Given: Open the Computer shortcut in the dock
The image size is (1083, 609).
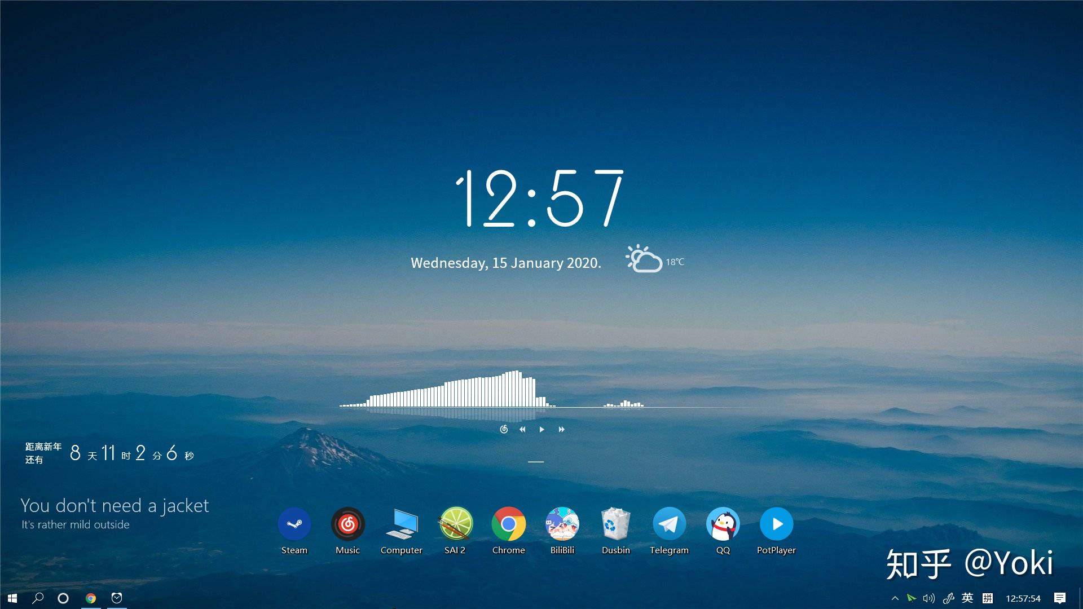Looking at the screenshot, I should 401,524.
